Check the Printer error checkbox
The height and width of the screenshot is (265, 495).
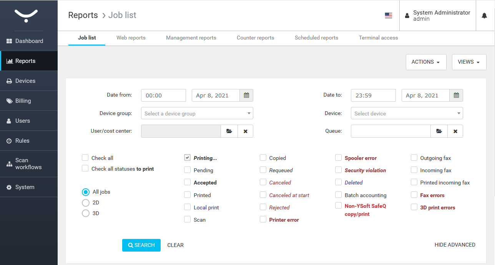[263, 219]
